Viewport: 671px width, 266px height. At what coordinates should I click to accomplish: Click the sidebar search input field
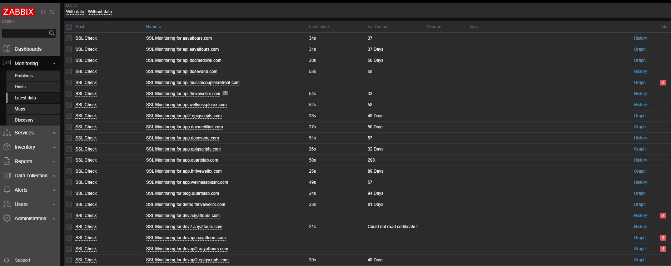[25, 33]
